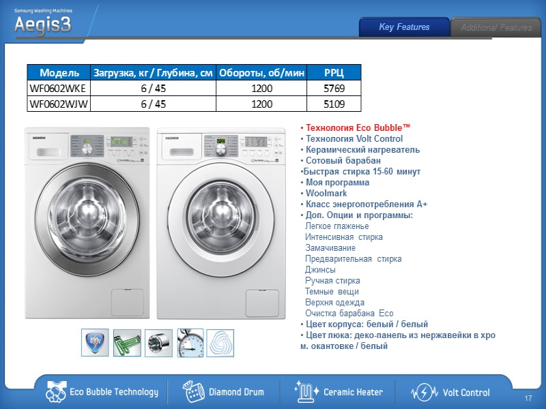546x409 pixels.
Task: Click the Джинсы option
Action: (x=320, y=269)
